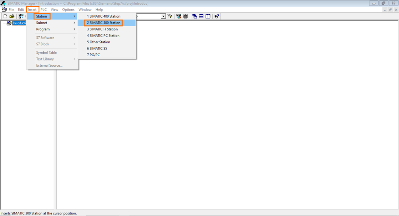Click the Configure Network icon
Viewport: 399px width, 216px height.
pyautogui.click(x=178, y=16)
